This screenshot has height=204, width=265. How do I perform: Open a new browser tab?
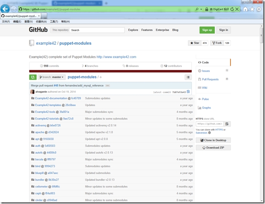pos(44,16)
